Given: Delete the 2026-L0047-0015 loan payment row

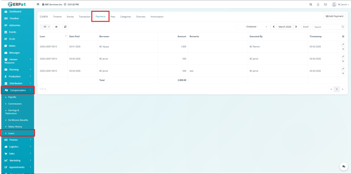Looking at the screenshot, I should [x=343, y=73].
